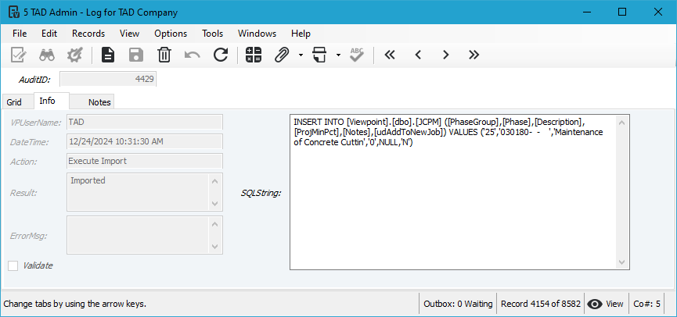
Task: Switch to the Notes tab
Action: click(x=92, y=102)
